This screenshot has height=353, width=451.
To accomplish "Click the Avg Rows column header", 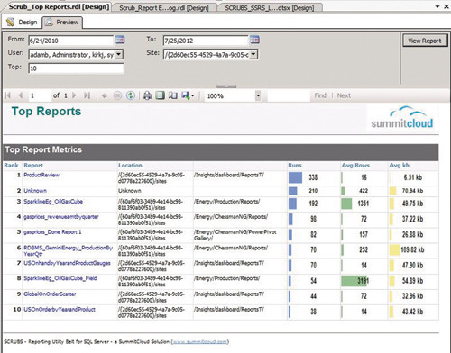I will [355, 166].
